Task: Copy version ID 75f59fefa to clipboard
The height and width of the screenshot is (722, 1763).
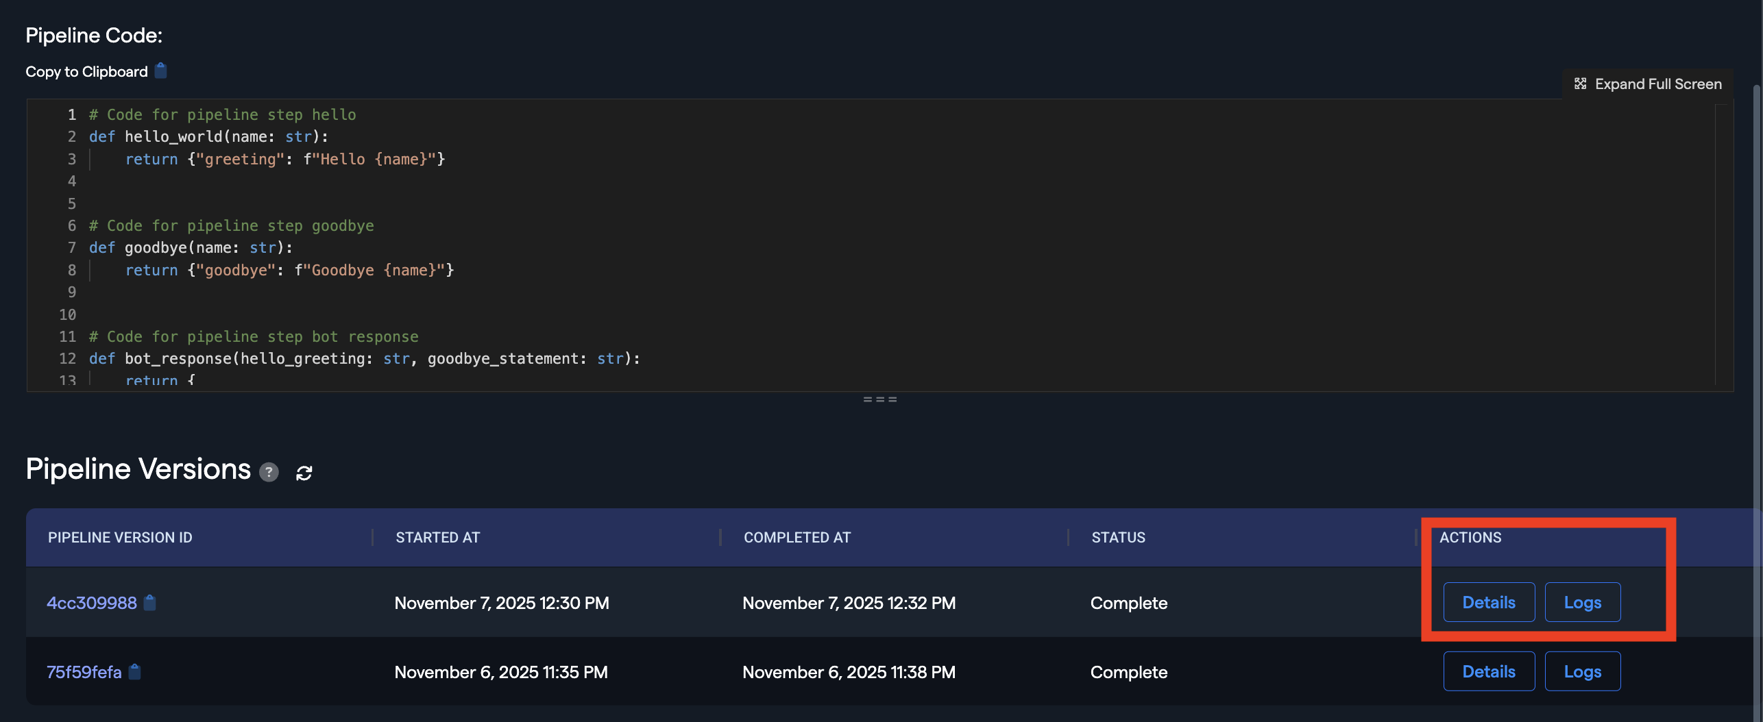Action: tap(135, 672)
